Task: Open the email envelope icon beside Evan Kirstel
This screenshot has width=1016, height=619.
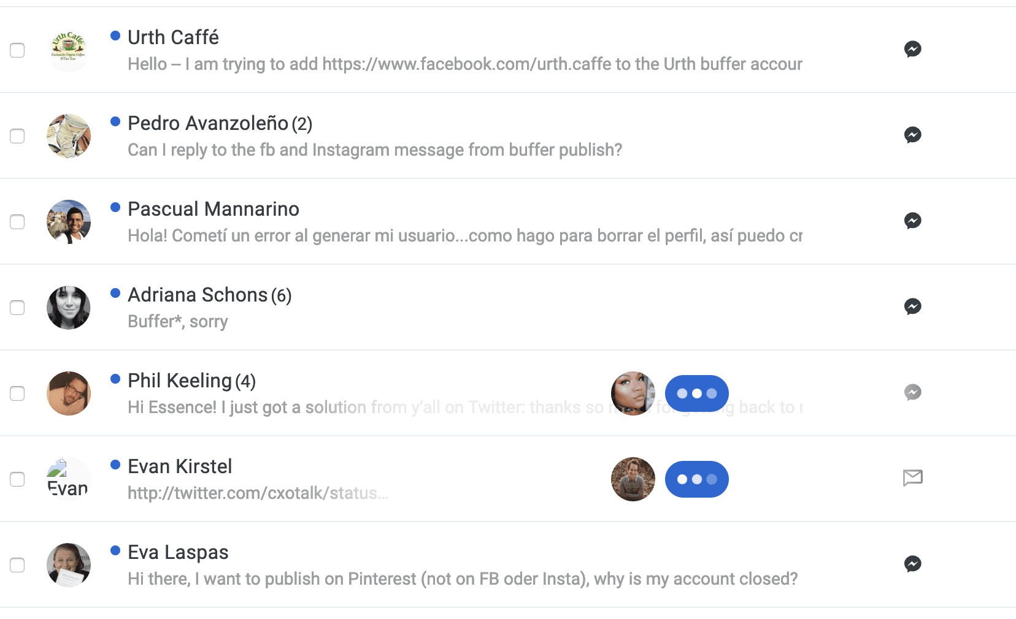Action: pos(913,479)
